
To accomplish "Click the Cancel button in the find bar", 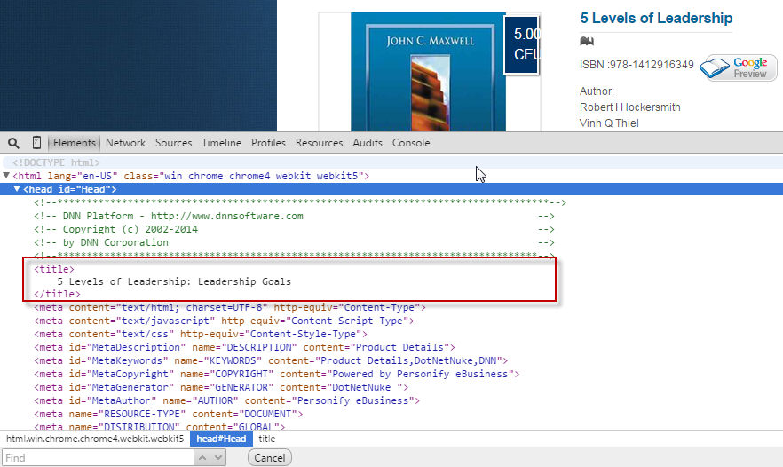I will [270, 458].
